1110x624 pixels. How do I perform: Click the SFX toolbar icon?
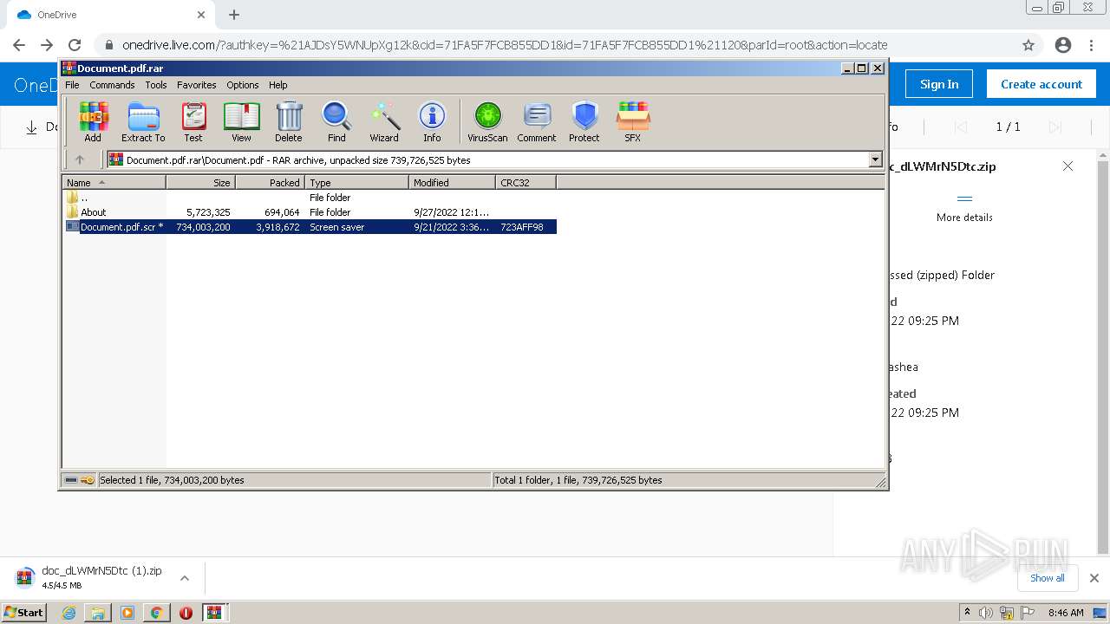633,121
